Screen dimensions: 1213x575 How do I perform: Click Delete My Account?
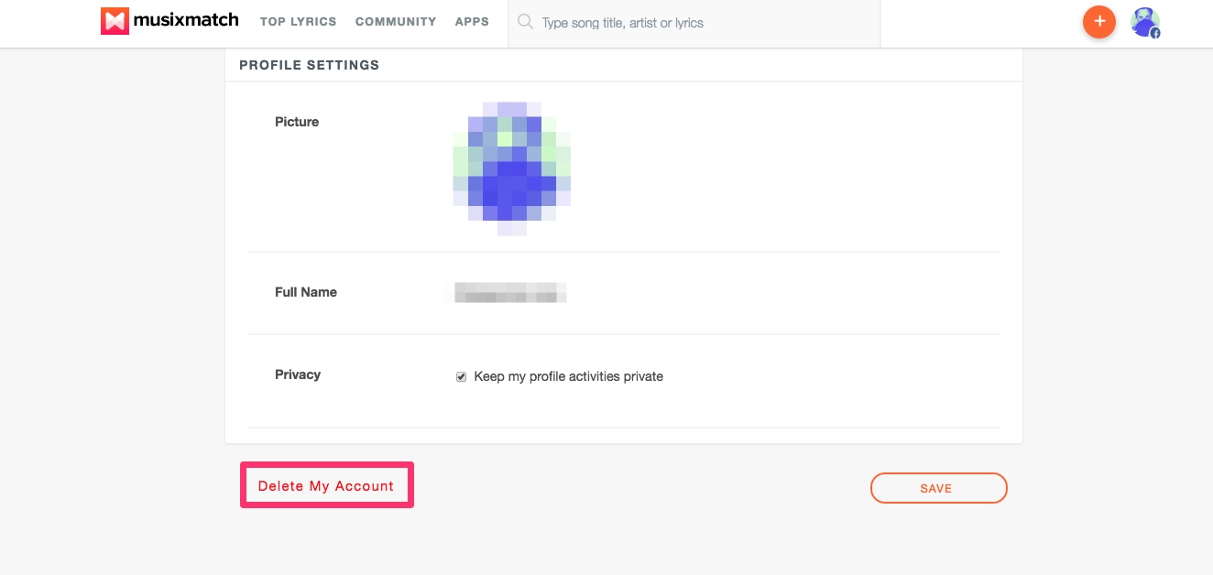click(326, 486)
